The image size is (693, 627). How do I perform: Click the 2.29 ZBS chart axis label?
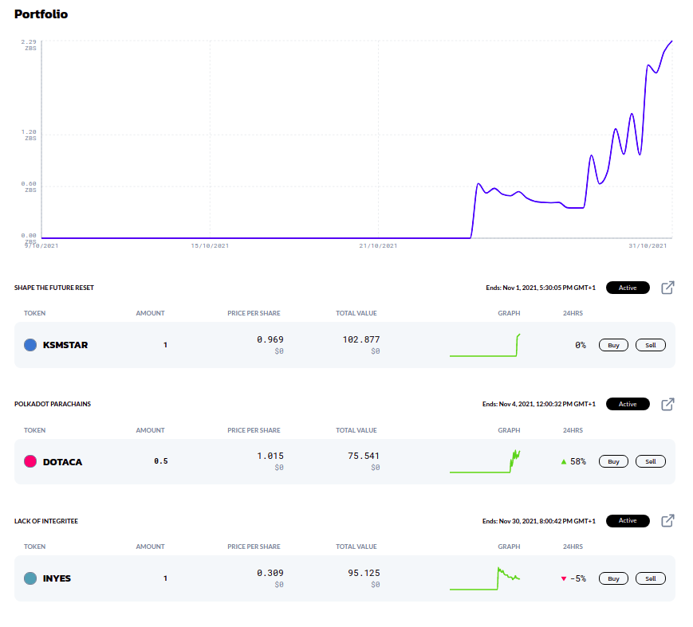29,45
